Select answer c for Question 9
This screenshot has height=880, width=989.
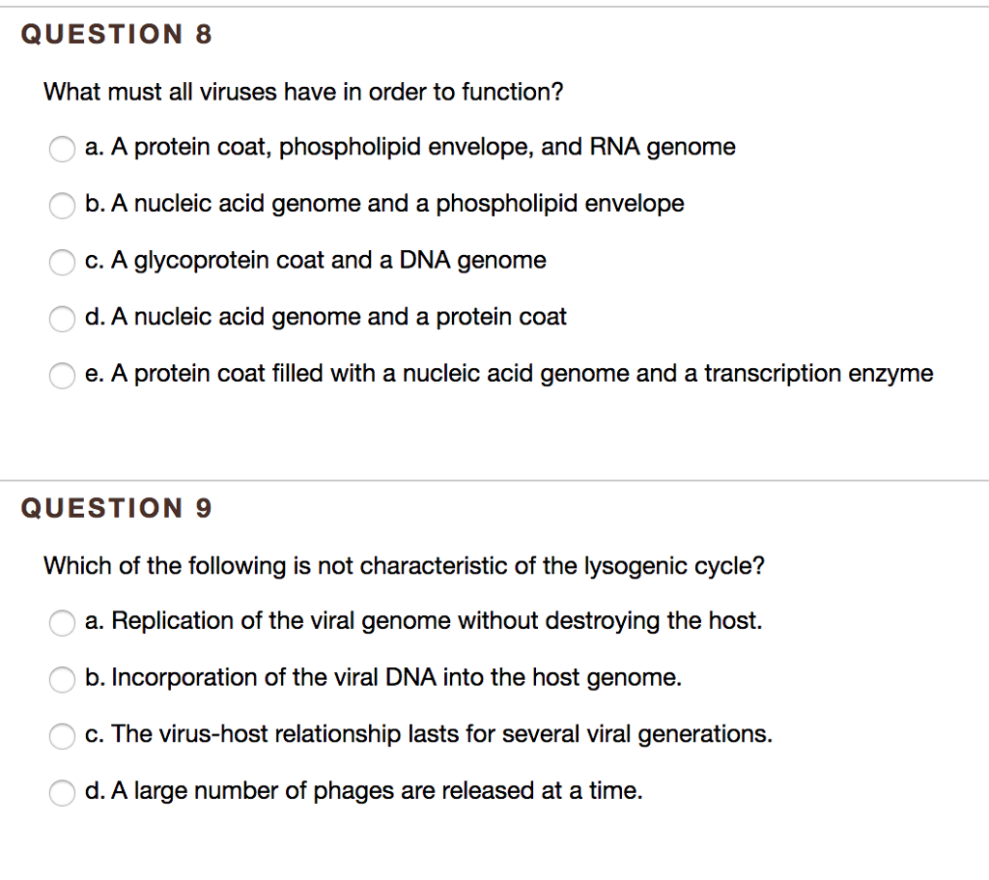click(x=62, y=736)
